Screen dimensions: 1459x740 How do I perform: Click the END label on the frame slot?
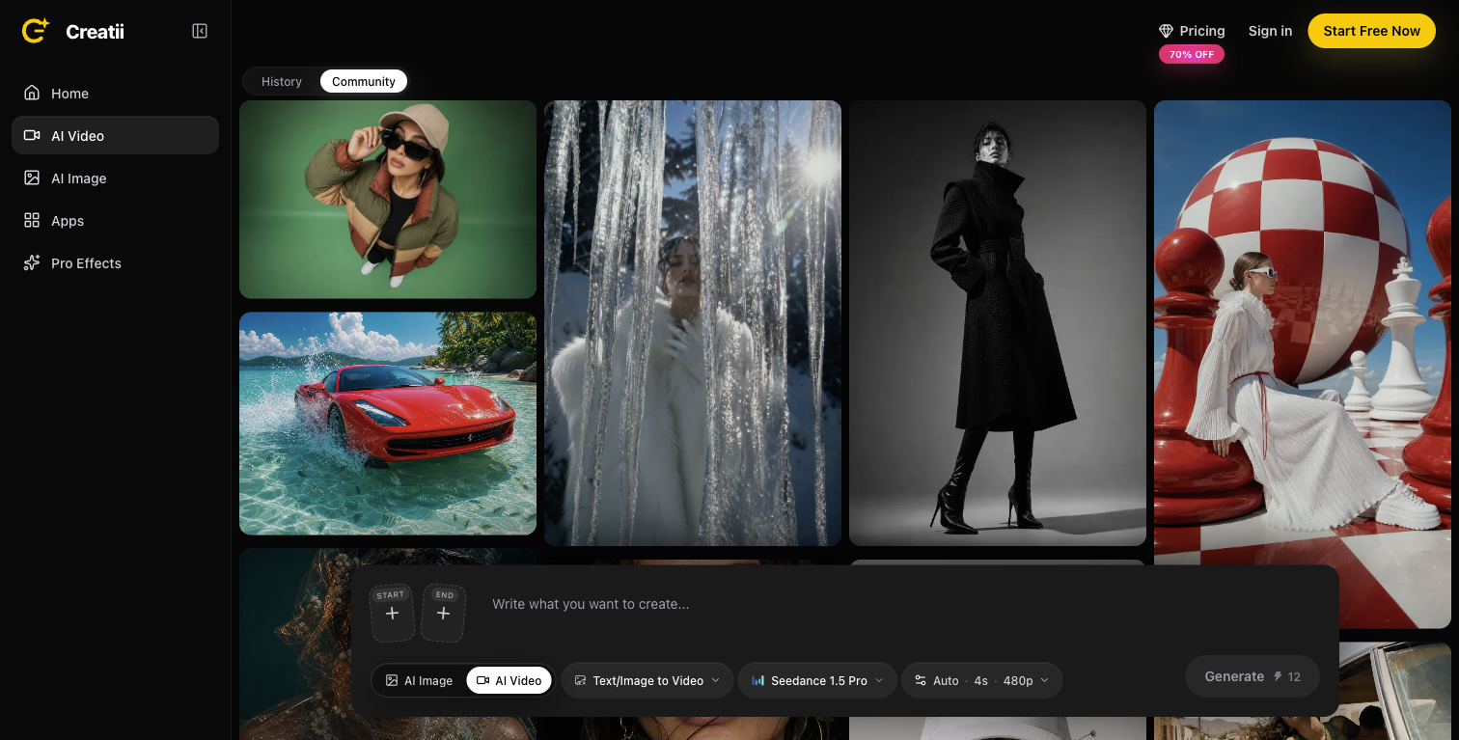444,594
